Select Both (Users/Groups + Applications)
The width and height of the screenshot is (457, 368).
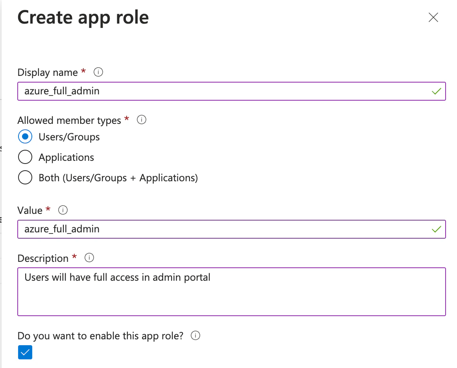[25, 177]
